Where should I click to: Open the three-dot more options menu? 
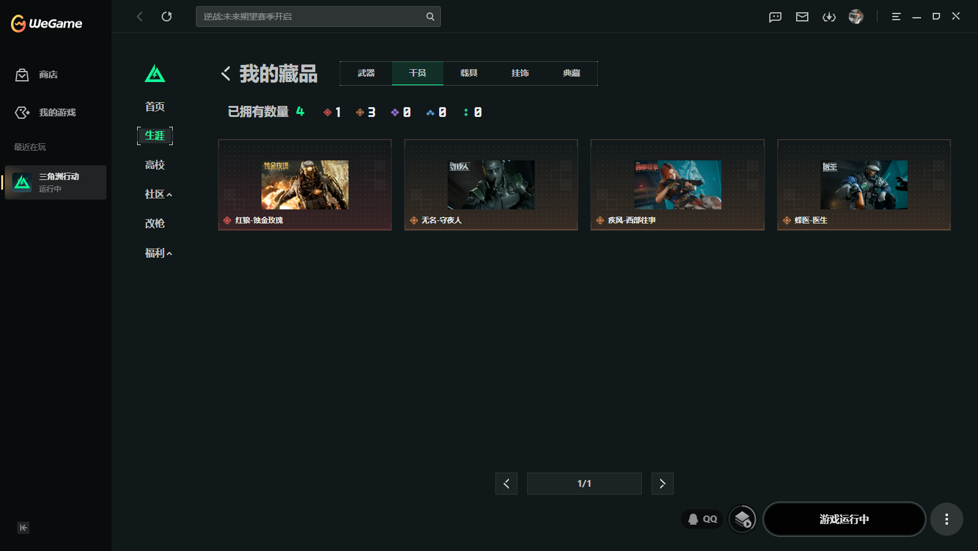[x=947, y=519]
